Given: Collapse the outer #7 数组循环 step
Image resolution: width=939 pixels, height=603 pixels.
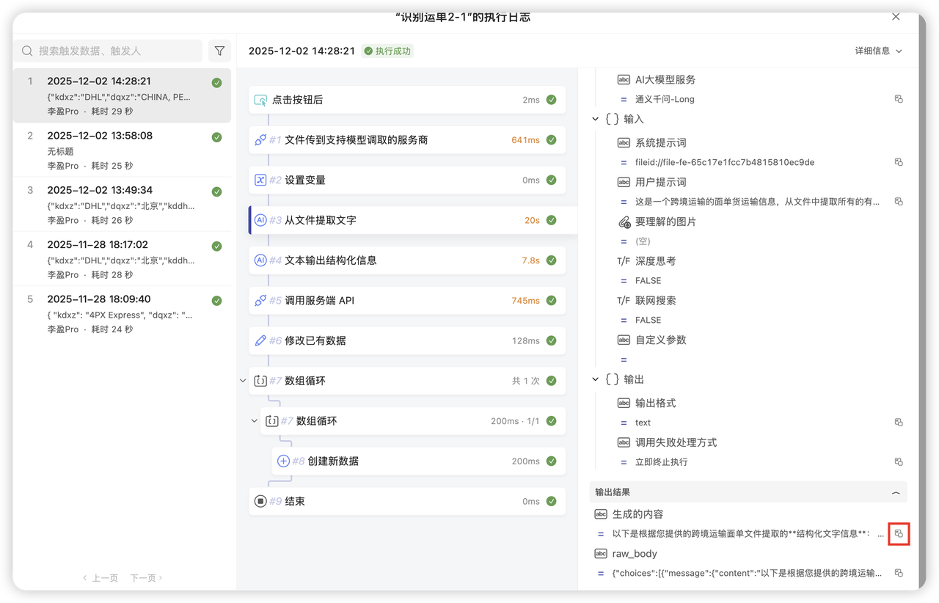Looking at the screenshot, I should coord(243,381).
